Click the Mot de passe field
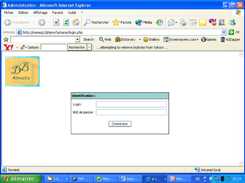Image resolution: width=245 pixels, height=183 pixels. (131, 112)
